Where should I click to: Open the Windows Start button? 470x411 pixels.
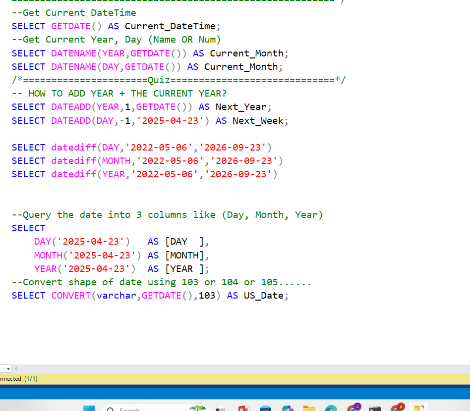[x=89, y=409]
